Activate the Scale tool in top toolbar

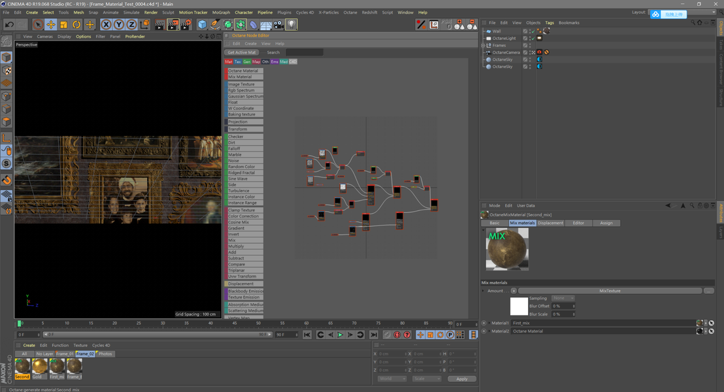[64, 24]
